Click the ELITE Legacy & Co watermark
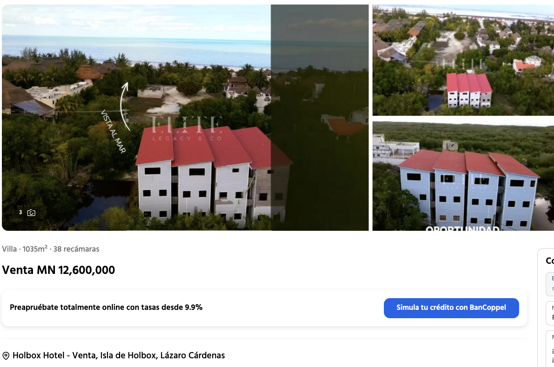 pyautogui.click(x=187, y=129)
